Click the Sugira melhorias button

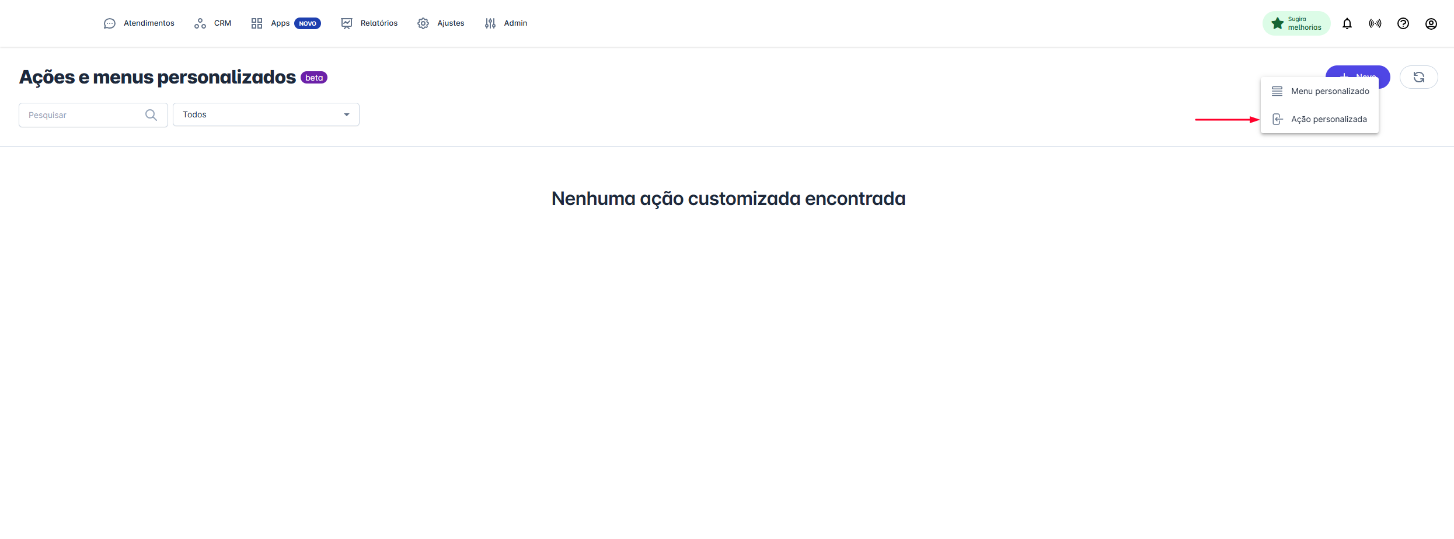coord(1296,23)
